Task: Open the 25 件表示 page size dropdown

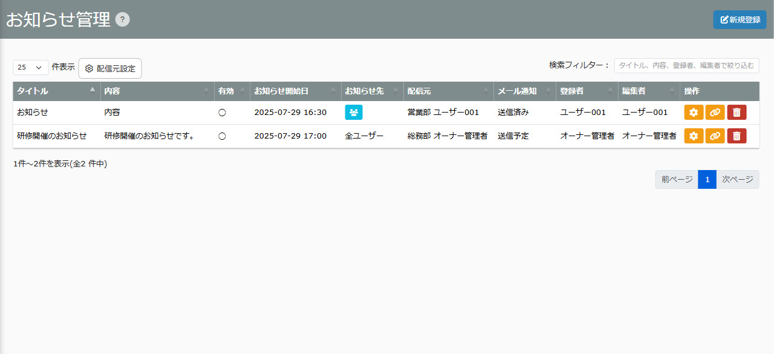Action: (30, 68)
